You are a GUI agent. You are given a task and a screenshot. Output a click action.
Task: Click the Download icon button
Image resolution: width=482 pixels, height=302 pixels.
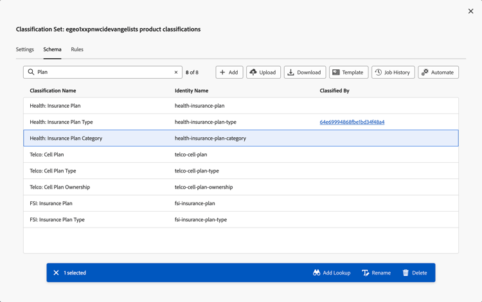[x=291, y=72]
